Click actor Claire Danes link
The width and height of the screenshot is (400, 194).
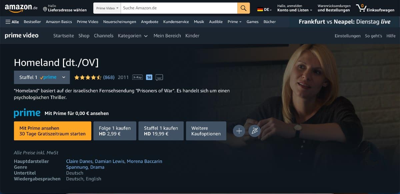[x=79, y=161]
